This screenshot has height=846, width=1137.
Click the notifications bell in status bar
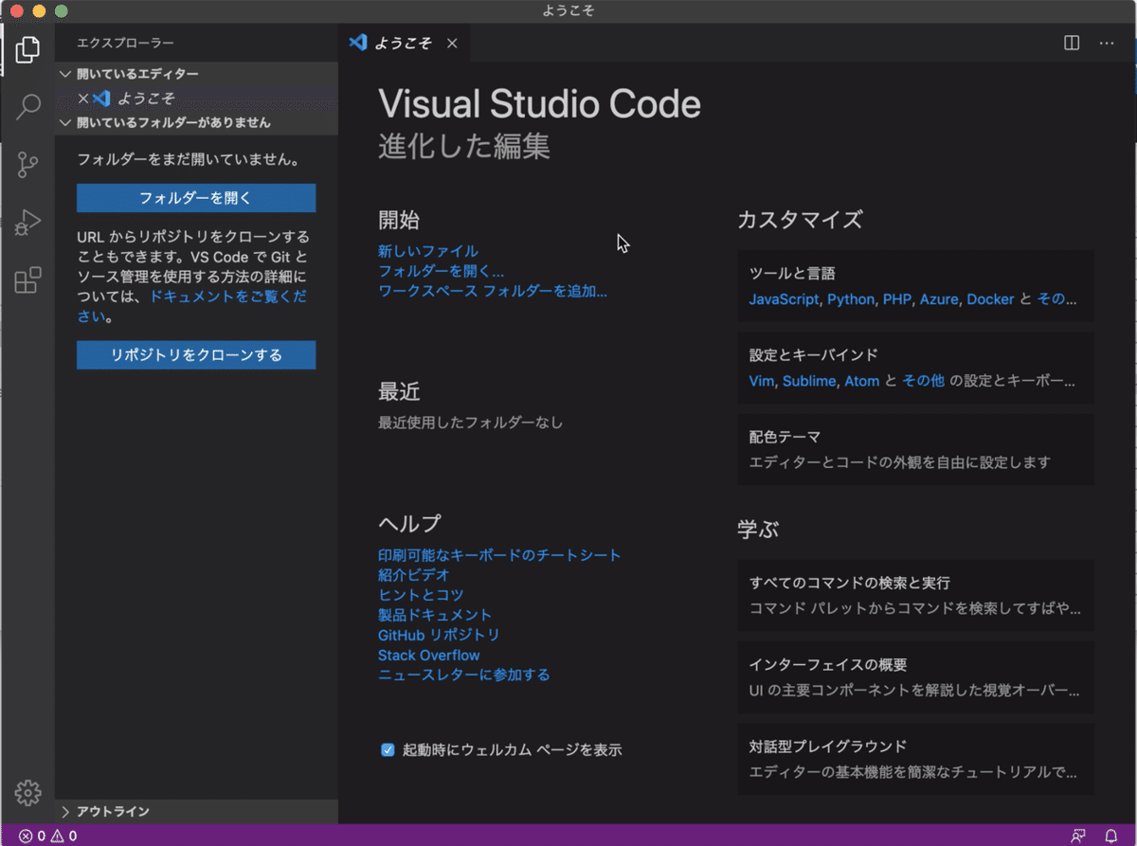pyautogui.click(x=1111, y=836)
